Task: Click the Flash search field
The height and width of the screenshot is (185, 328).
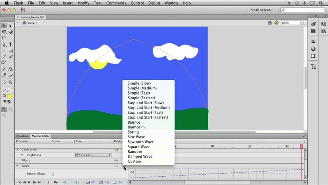Action: [x=303, y=10]
